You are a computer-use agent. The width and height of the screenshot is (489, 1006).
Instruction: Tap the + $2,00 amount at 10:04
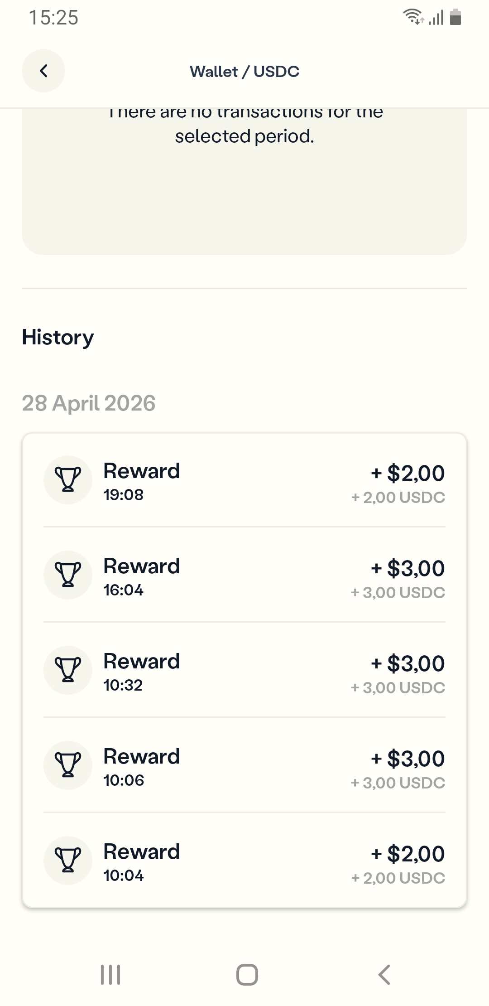(x=407, y=854)
